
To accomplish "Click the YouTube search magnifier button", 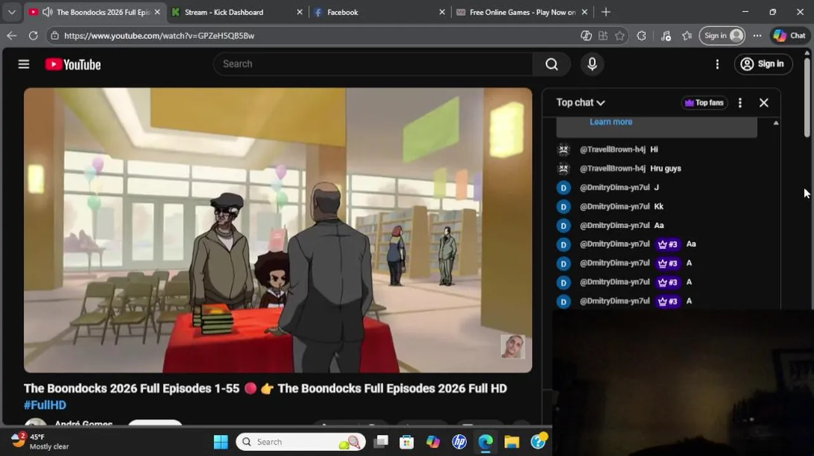I will click(552, 64).
